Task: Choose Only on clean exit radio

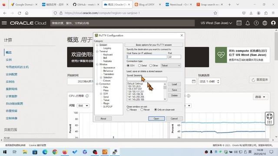Action: tap(156, 110)
